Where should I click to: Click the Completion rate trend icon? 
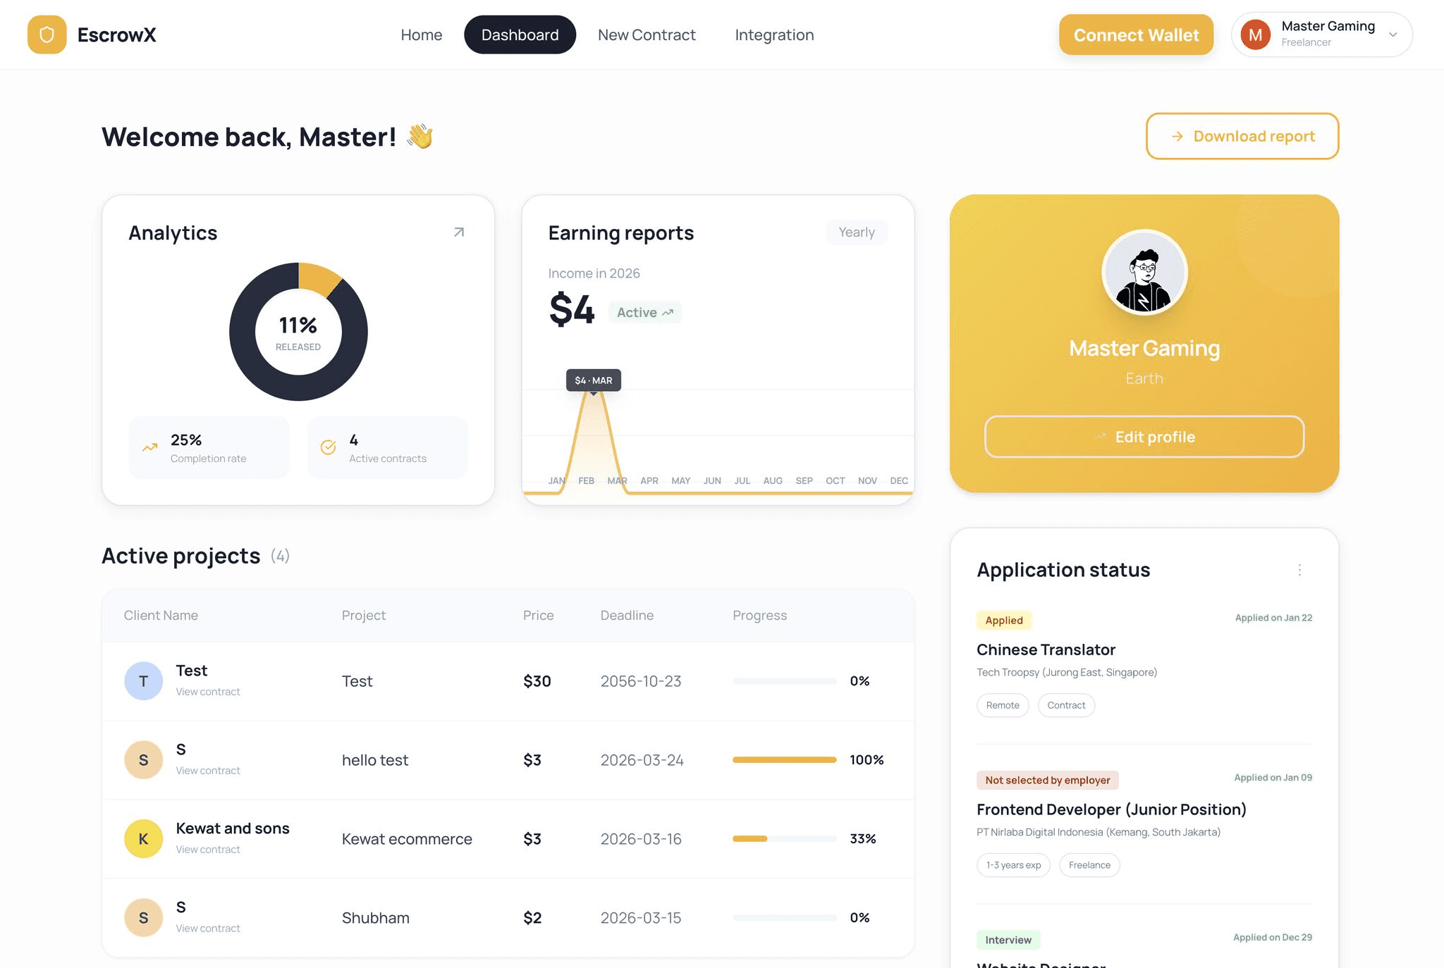click(150, 447)
